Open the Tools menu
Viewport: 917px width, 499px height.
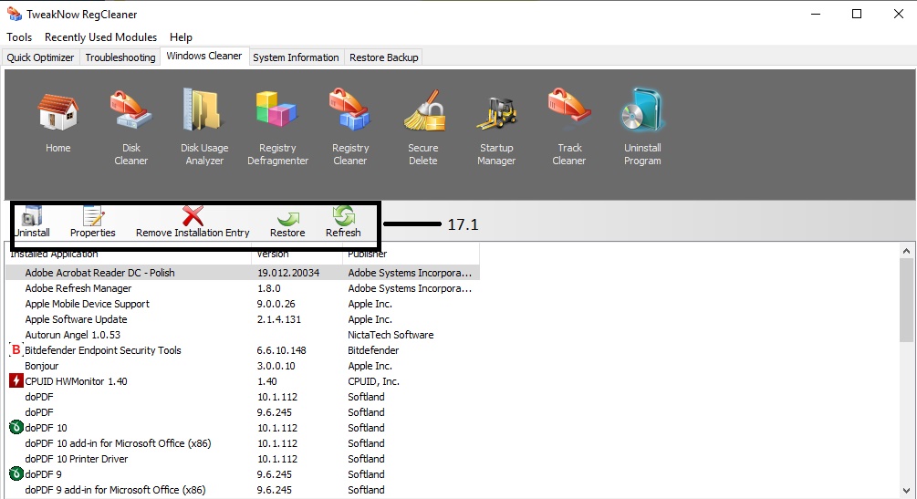(x=19, y=36)
